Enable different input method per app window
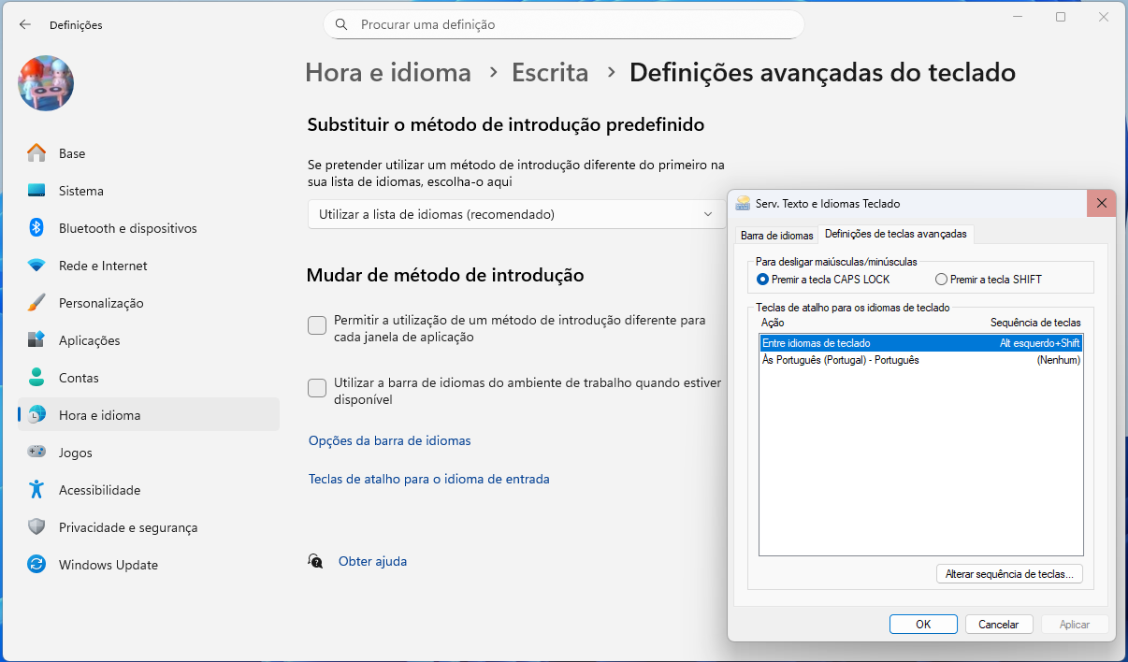1128x662 pixels. 317,325
